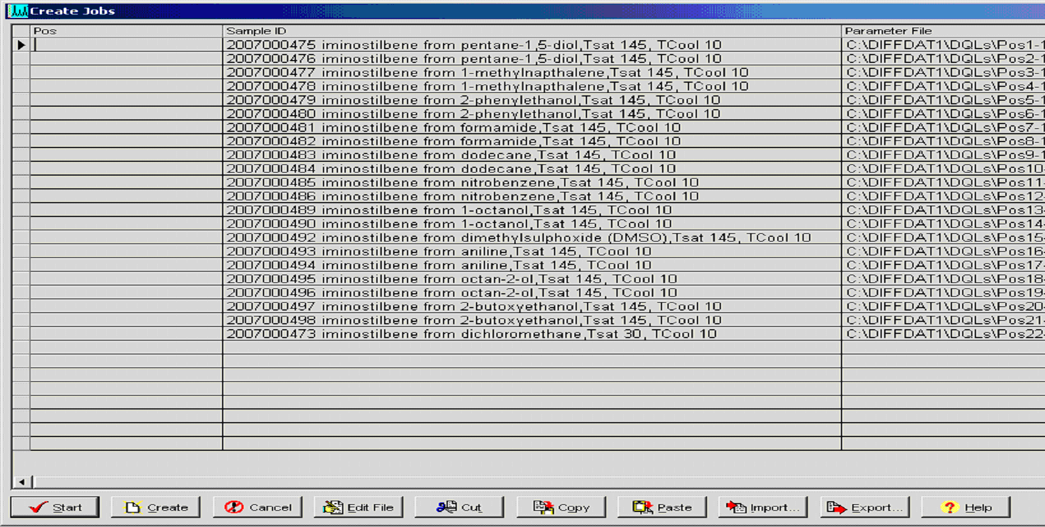1045x527 pixels.
Task: Click the left scroll arrow of horizontal scrollbar
Action: click(x=22, y=481)
